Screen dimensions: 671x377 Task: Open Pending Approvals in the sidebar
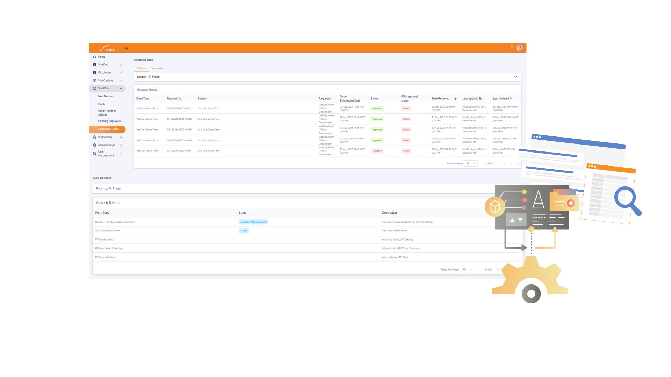pos(109,121)
